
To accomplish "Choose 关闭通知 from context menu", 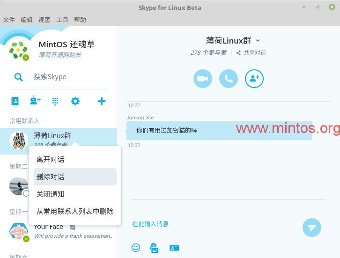I will click(75, 194).
